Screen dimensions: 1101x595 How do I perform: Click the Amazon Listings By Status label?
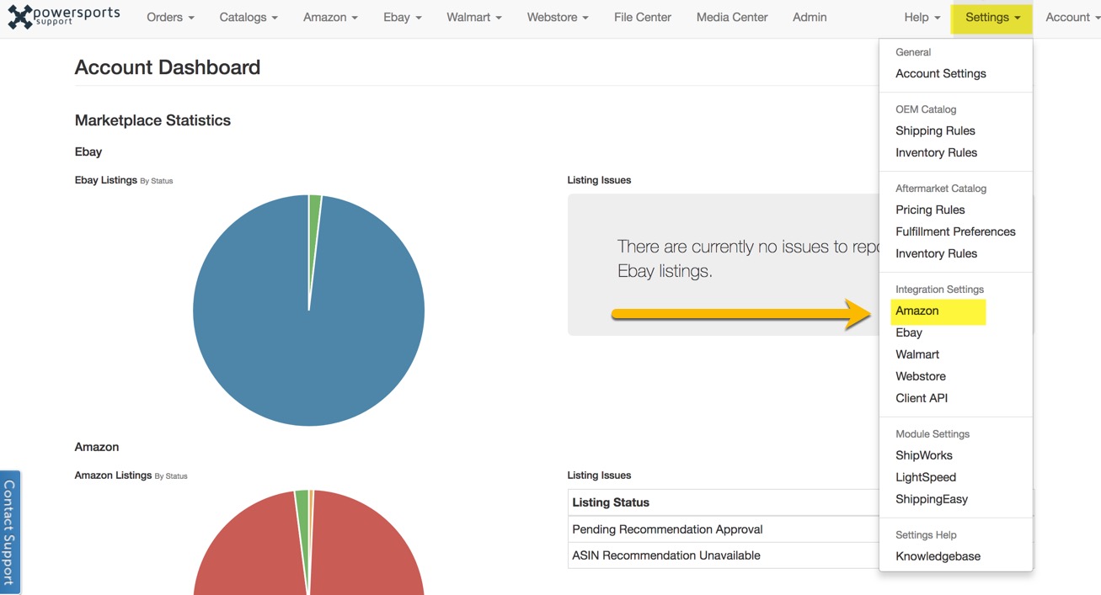(131, 475)
